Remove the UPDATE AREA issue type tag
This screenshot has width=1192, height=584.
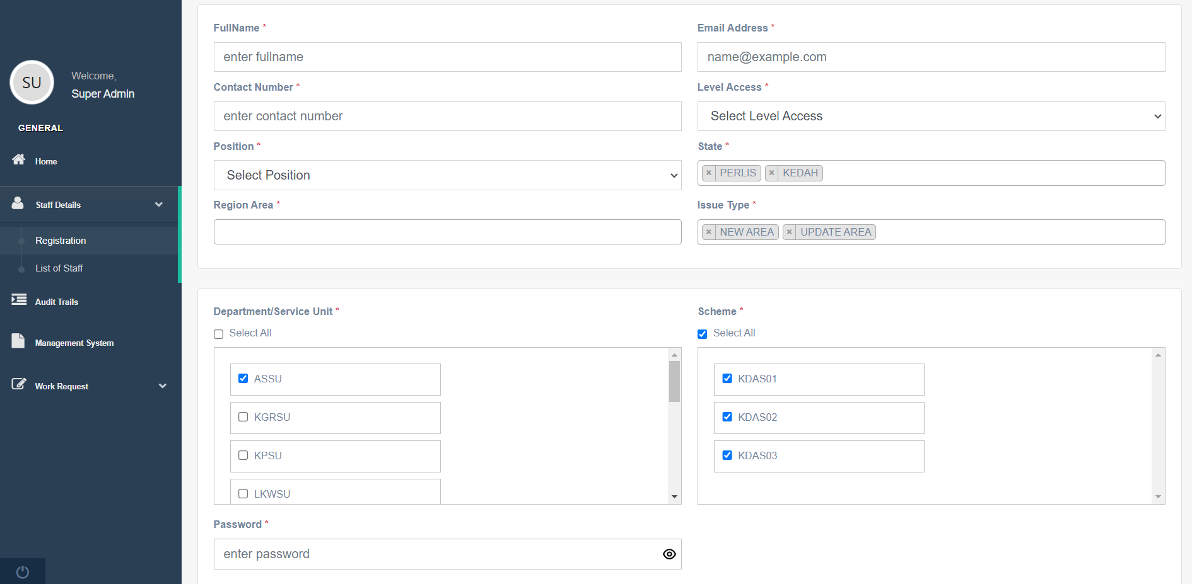coord(789,232)
